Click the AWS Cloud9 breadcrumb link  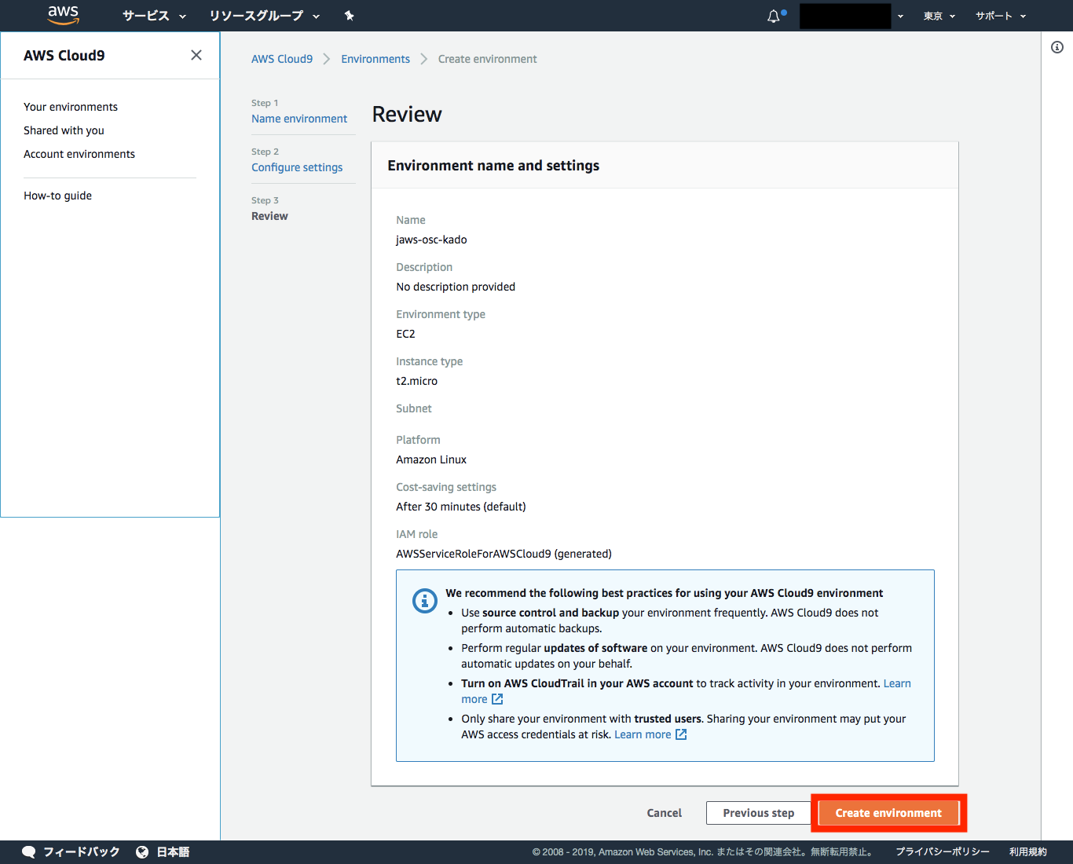pyautogui.click(x=282, y=59)
